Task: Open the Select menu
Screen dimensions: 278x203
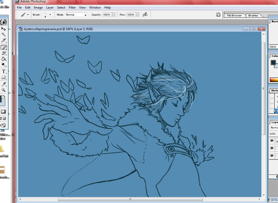Action: pyautogui.click(x=61, y=7)
